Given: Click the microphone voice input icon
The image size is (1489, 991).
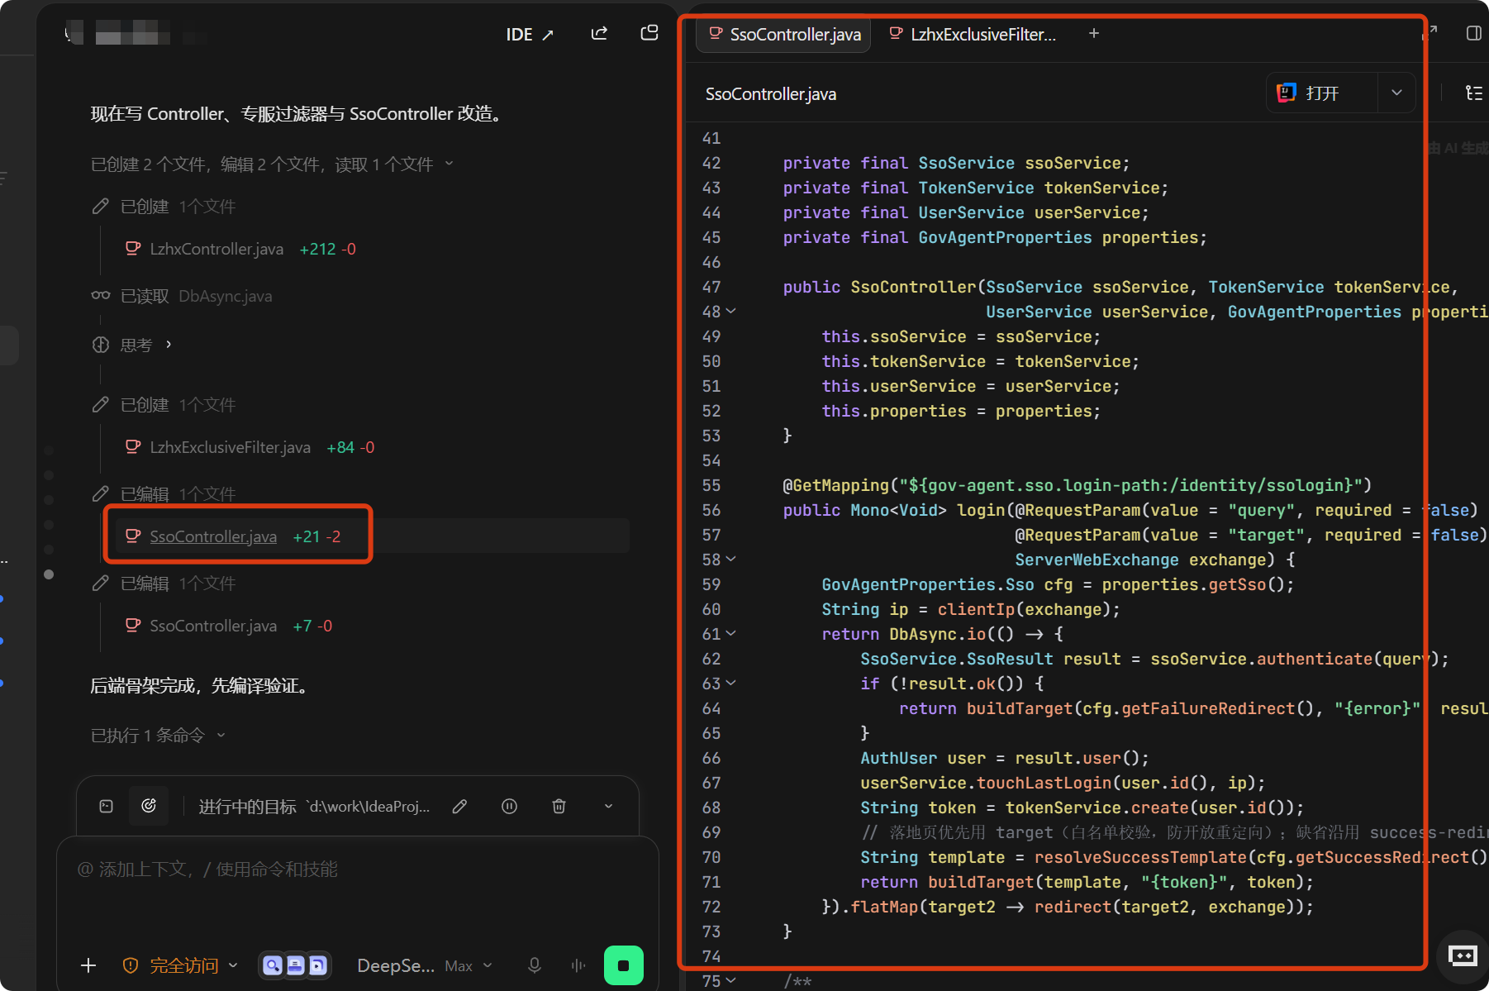Looking at the screenshot, I should click(x=535, y=965).
